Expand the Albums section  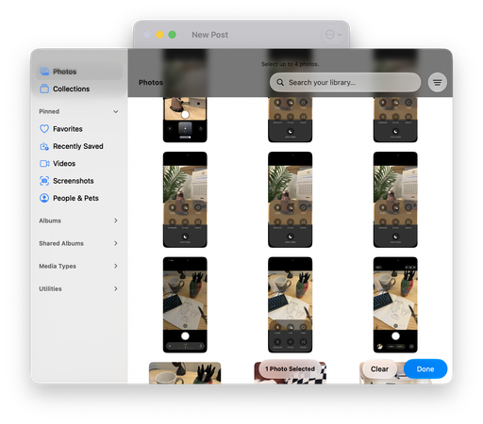pos(116,220)
